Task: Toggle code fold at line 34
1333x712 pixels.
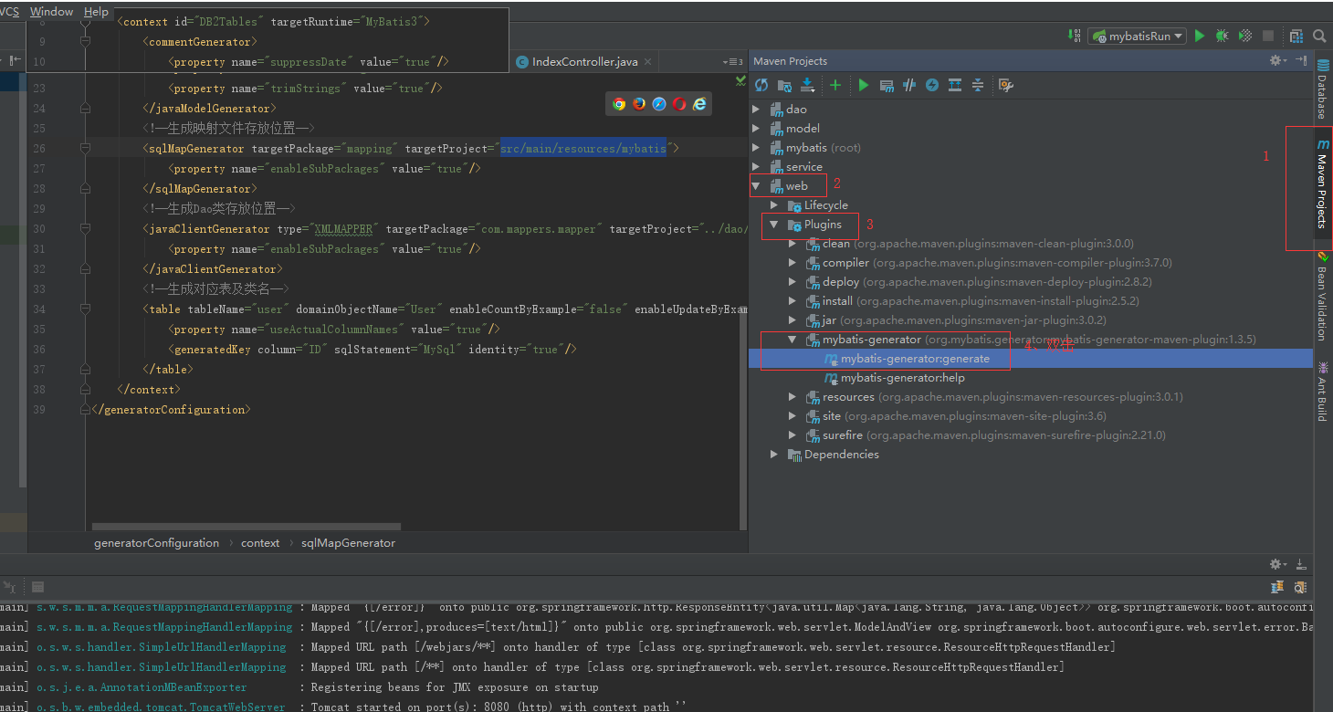Action: (x=86, y=309)
